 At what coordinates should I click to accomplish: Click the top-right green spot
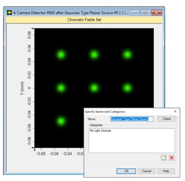[127, 55]
